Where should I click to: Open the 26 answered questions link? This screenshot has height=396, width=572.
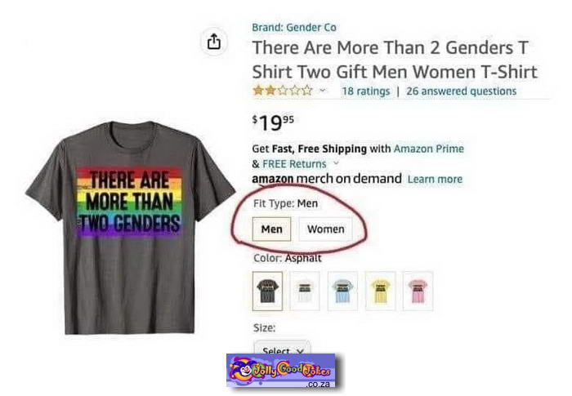point(462,91)
